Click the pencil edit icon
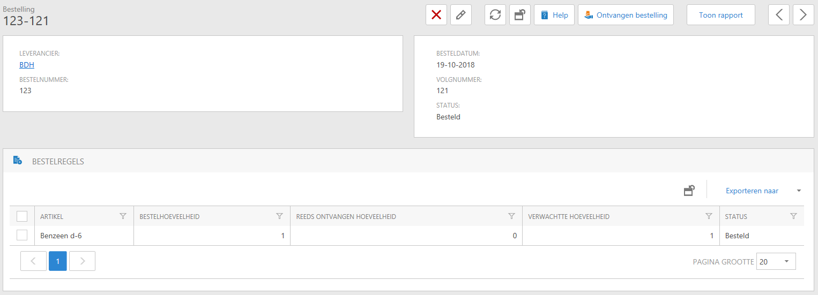This screenshot has height=295, width=818. pyautogui.click(x=460, y=15)
